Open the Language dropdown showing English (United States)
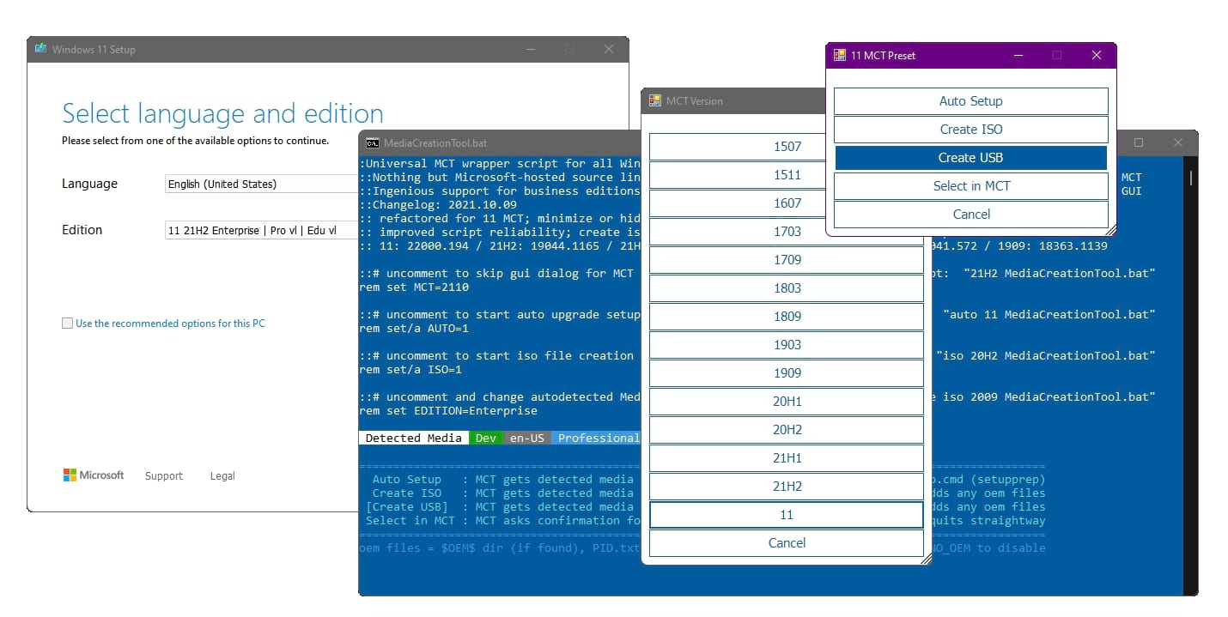The image size is (1228, 617). pyautogui.click(x=262, y=184)
